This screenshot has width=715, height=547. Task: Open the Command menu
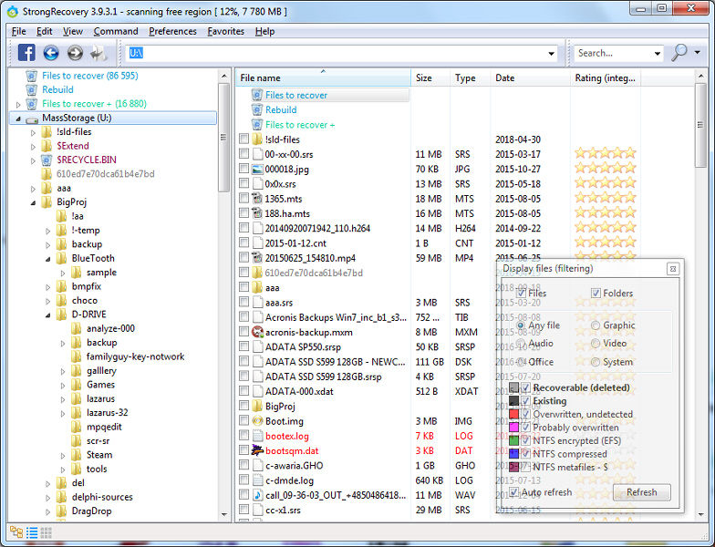(116, 31)
